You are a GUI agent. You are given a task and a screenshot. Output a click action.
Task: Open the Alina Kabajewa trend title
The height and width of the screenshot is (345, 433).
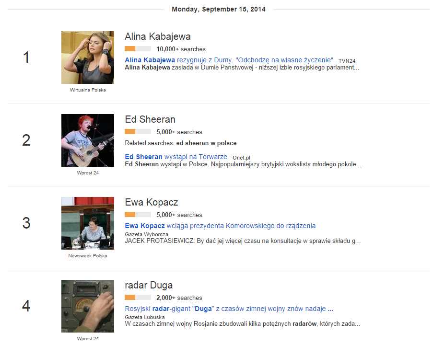(x=158, y=36)
